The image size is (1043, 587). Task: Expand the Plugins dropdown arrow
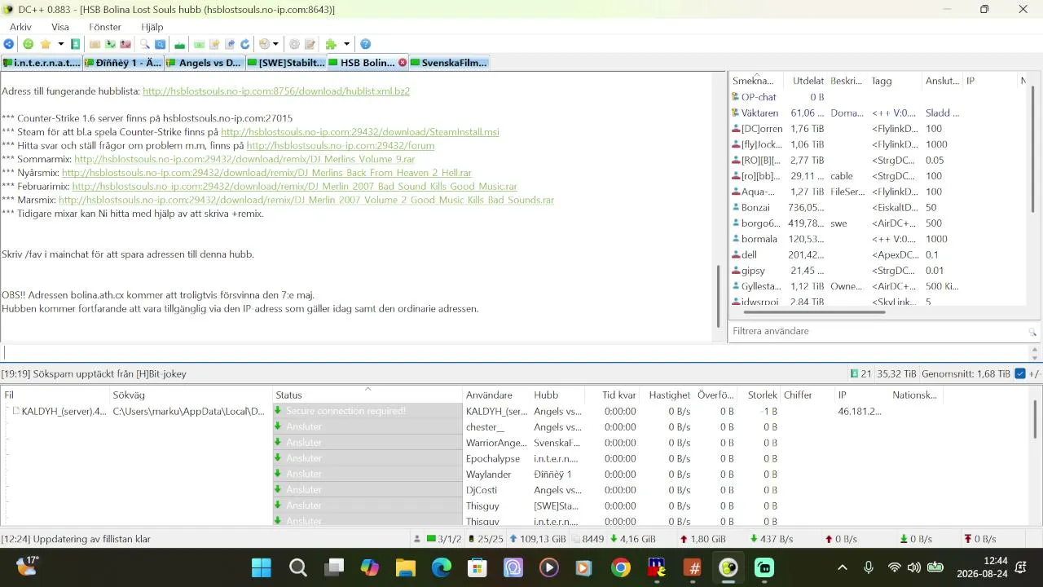[346, 44]
